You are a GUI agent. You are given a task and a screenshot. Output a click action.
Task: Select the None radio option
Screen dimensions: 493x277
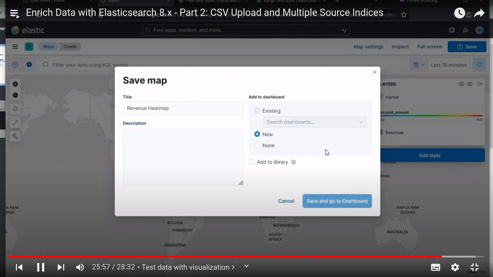click(257, 145)
